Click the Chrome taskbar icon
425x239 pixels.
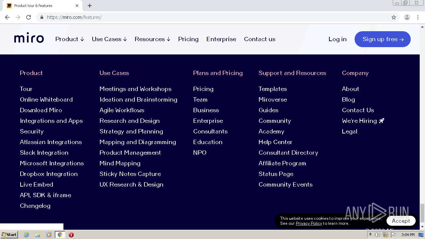click(x=60, y=235)
